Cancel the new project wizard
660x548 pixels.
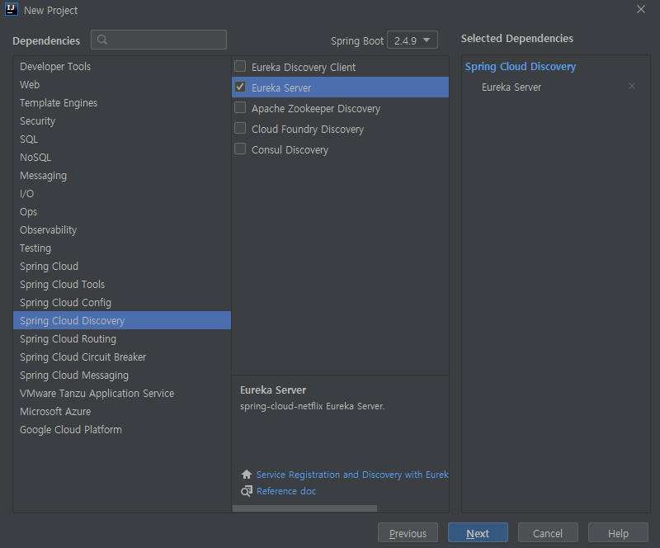(x=548, y=533)
